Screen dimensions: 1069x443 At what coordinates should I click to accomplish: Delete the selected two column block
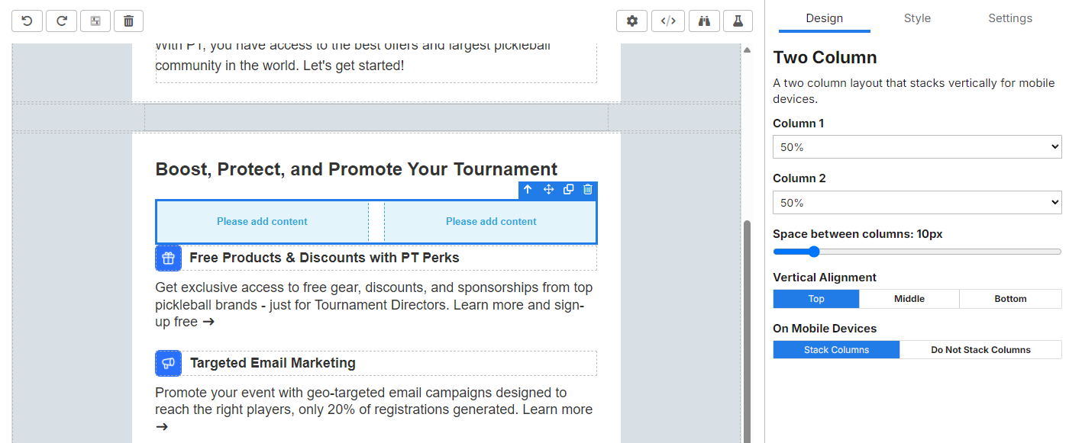pos(588,190)
